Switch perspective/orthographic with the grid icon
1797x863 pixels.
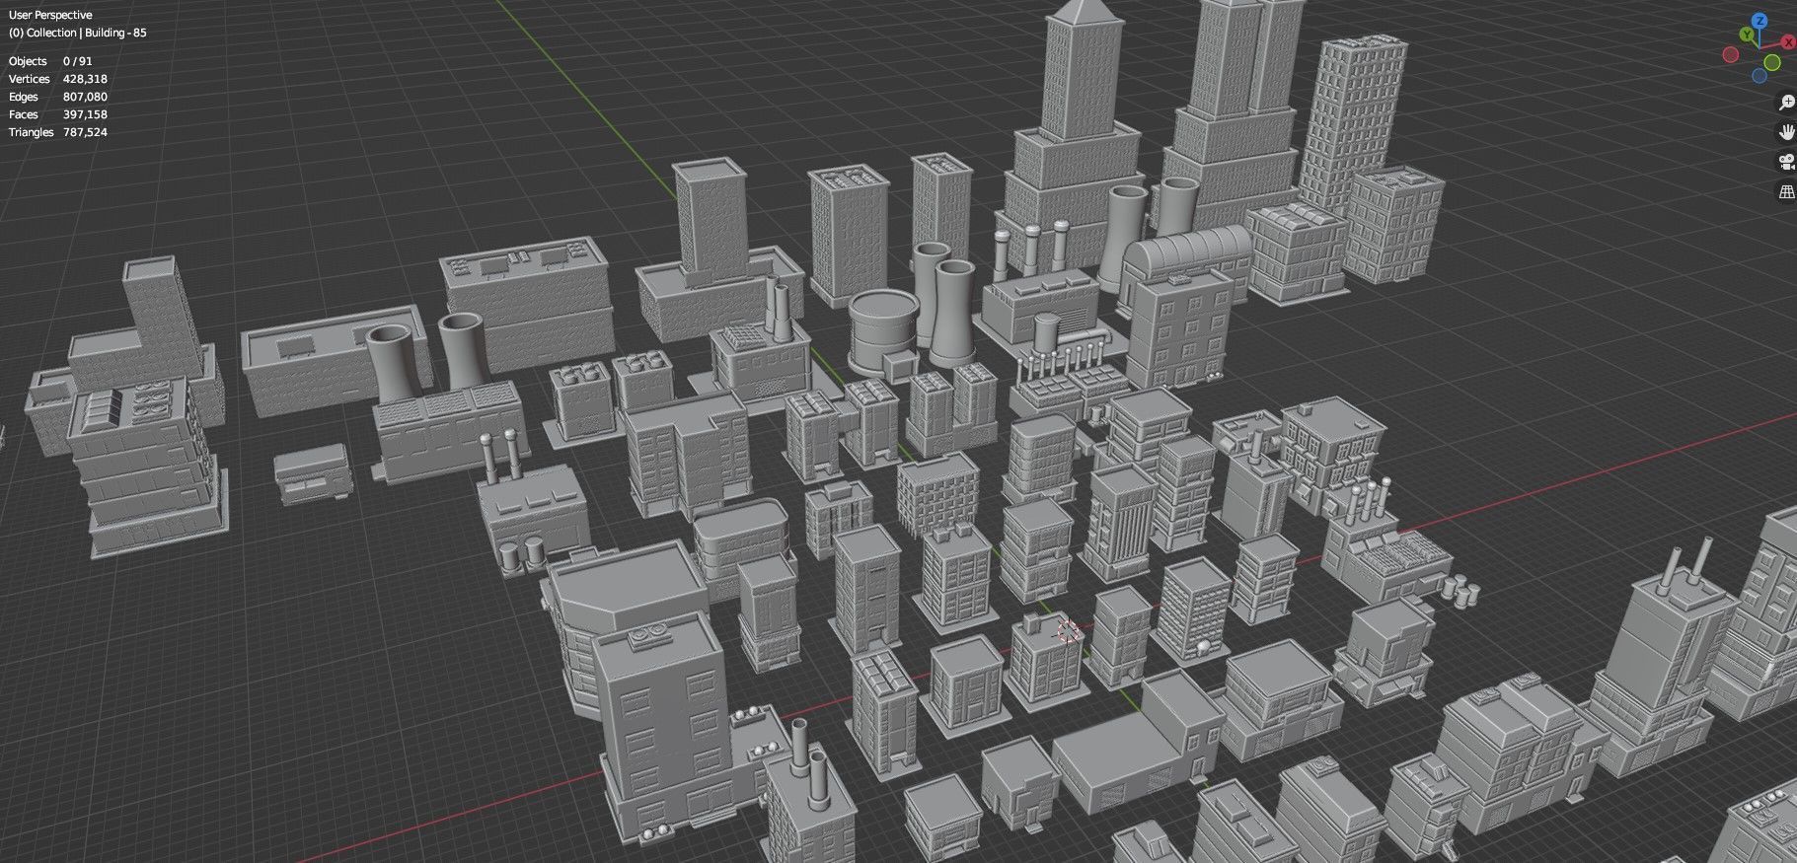pyautogui.click(x=1787, y=191)
